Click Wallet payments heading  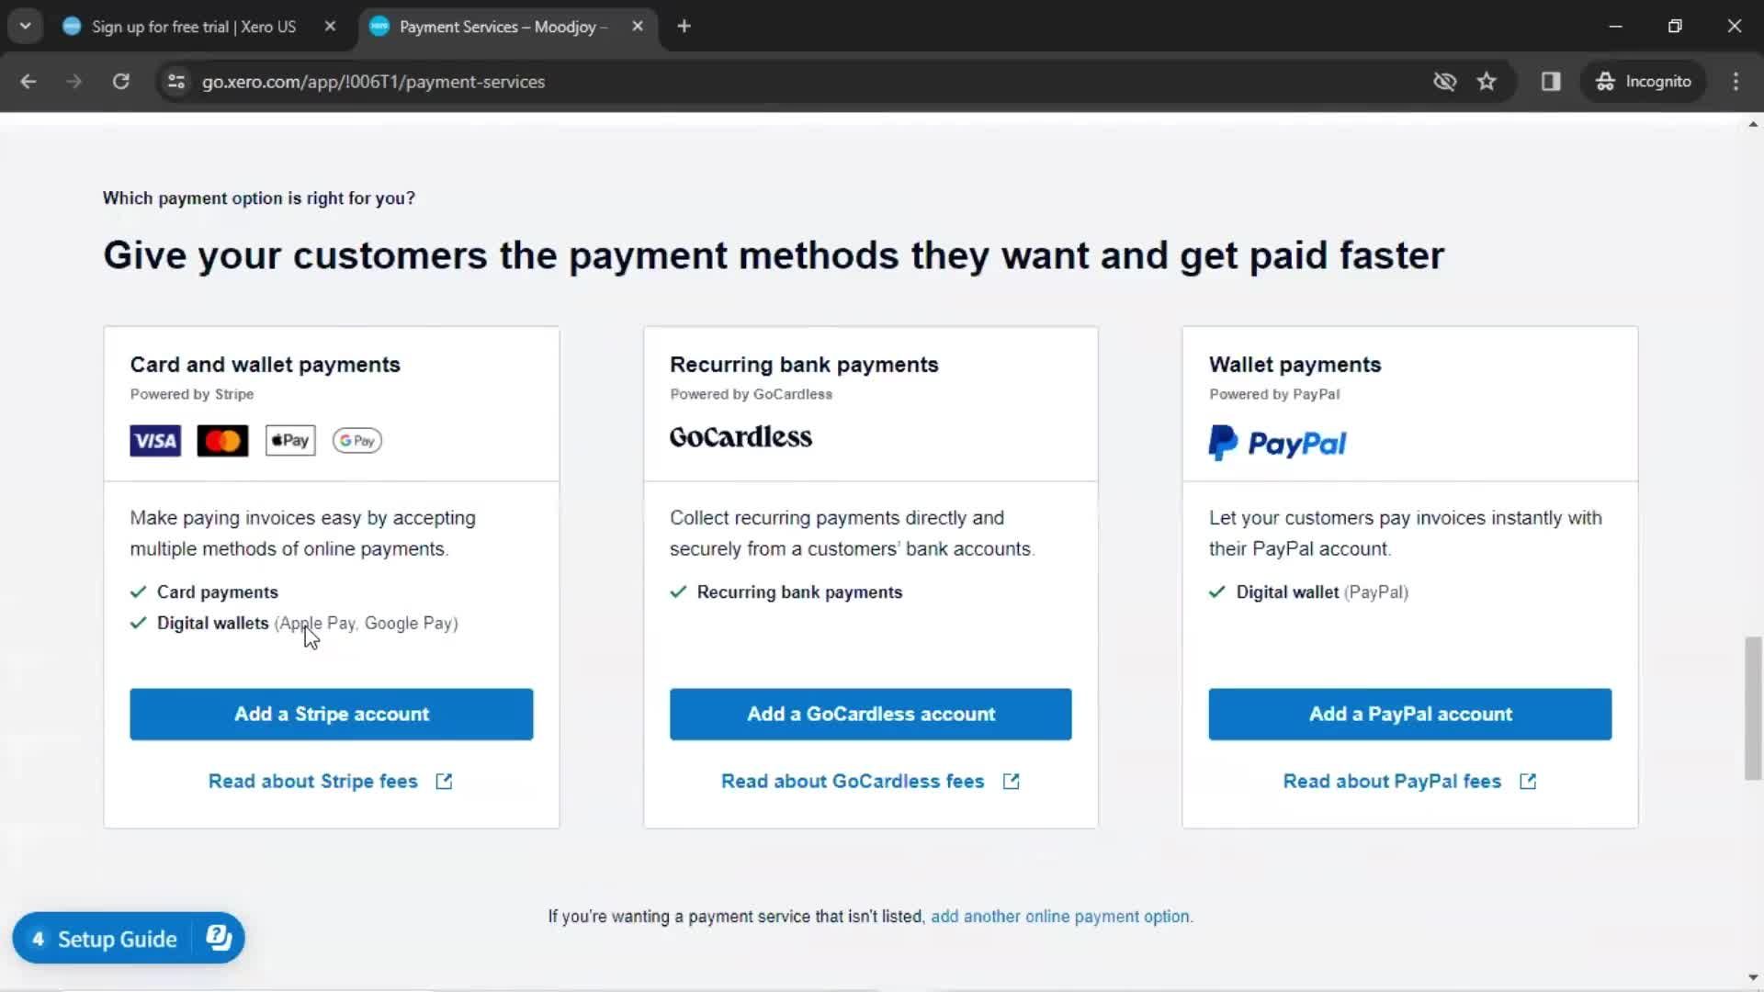[1295, 365]
